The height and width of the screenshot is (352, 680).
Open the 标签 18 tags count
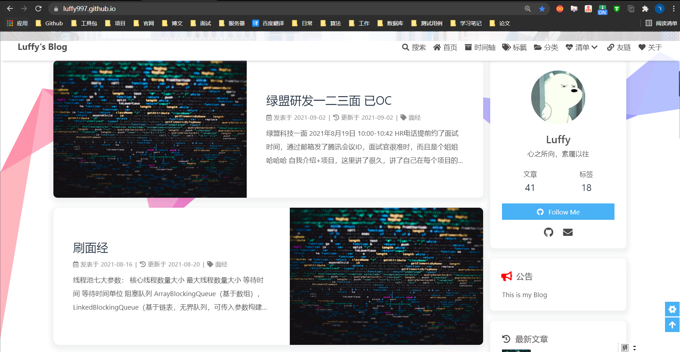point(586,181)
